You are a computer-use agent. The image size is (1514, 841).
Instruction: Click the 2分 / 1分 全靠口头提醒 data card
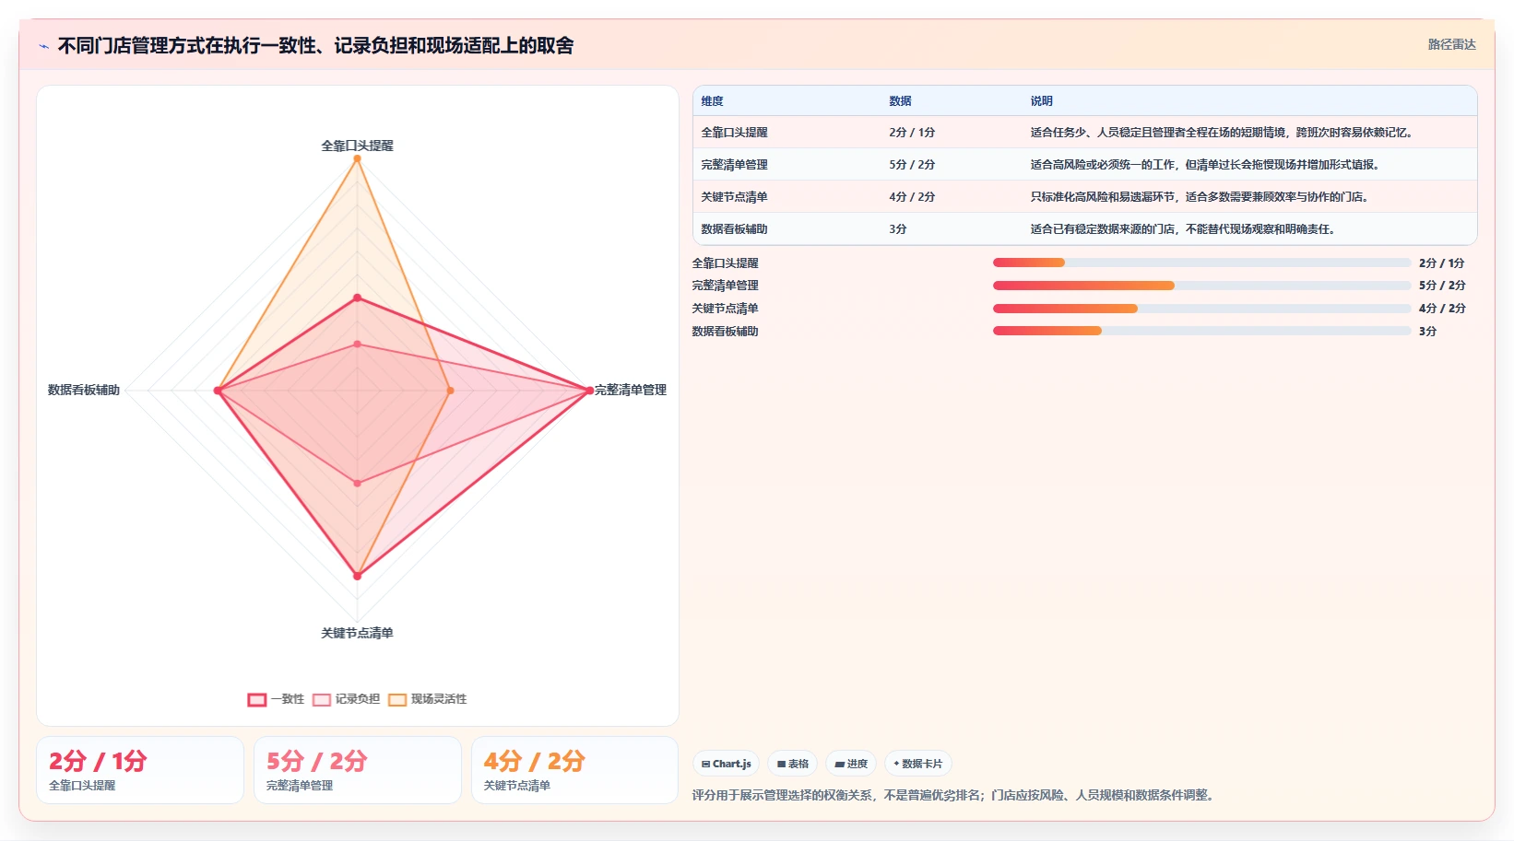[x=140, y=770]
